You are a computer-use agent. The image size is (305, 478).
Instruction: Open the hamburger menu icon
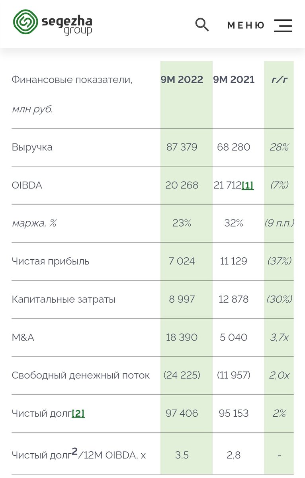click(x=283, y=25)
